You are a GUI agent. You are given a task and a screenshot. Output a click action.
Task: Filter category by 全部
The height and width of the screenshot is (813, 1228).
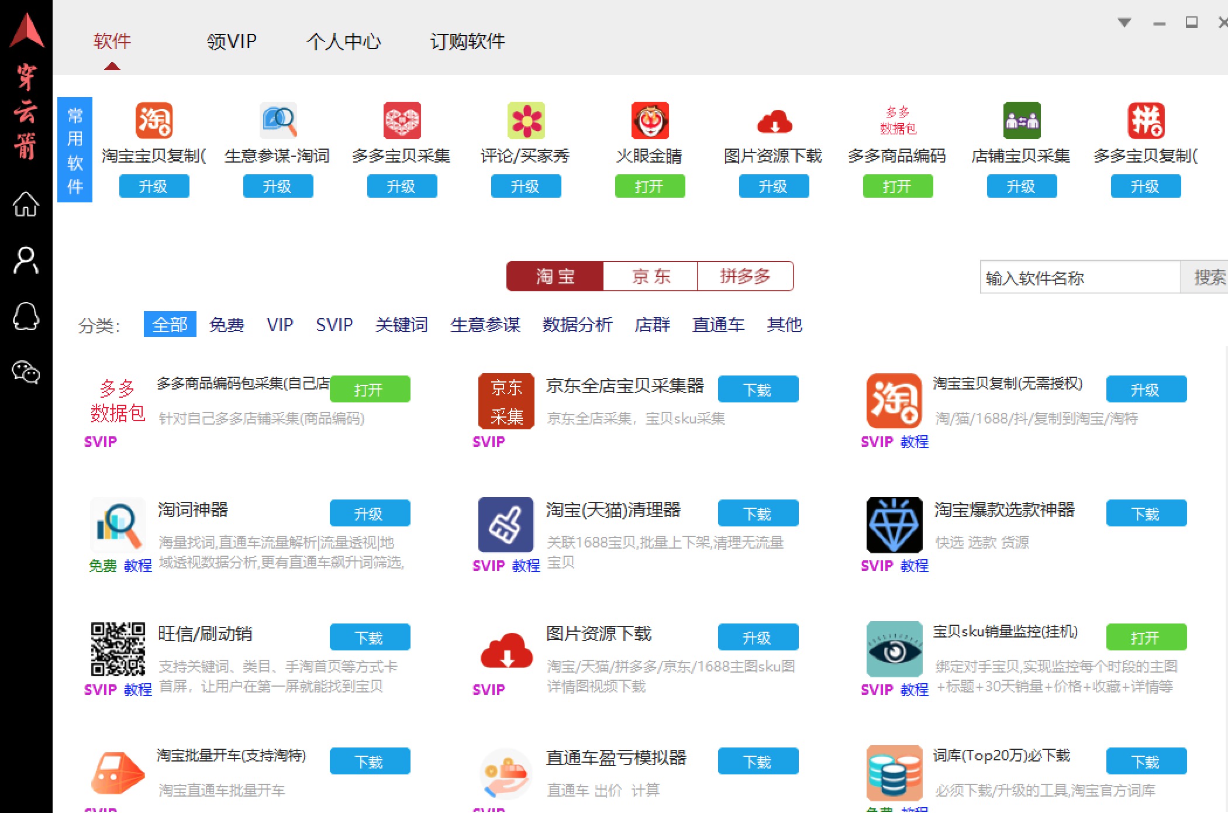(170, 325)
